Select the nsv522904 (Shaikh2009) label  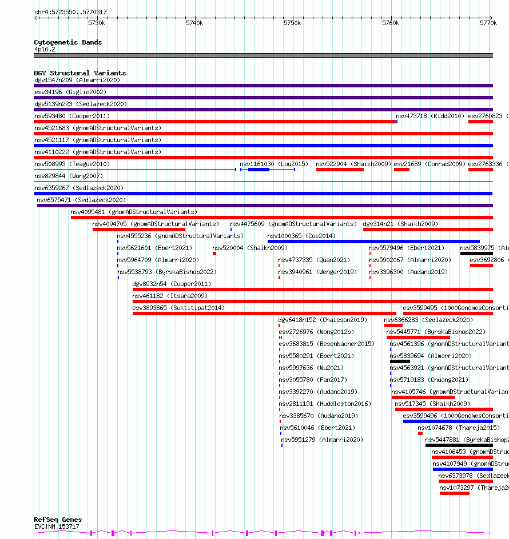pos(353,164)
